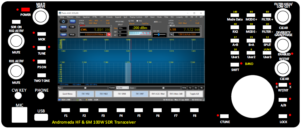Open the Equalizer menu
Image resolution: width=301 pixels, height=129 pixels.
coord(86,17)
